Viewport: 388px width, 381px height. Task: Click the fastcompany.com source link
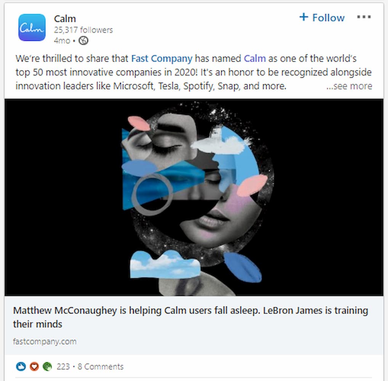(x=45, y=342)
